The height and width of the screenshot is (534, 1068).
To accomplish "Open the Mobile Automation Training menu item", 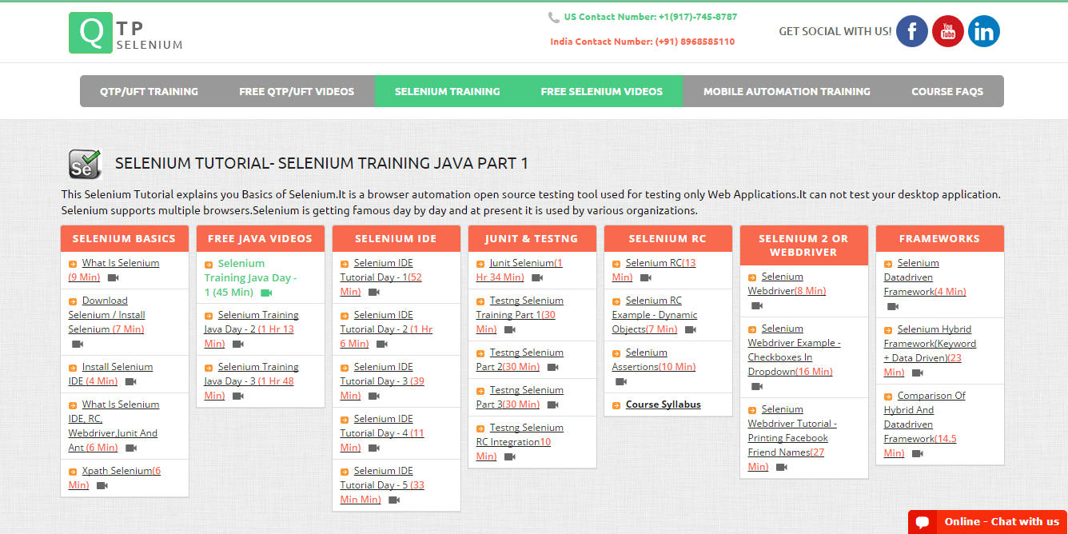I will [x=787, y=91].
